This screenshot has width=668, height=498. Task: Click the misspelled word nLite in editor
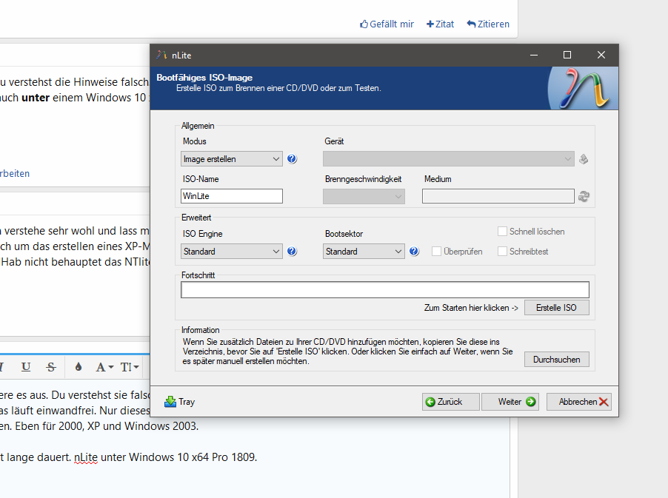(x=86, y=457)
